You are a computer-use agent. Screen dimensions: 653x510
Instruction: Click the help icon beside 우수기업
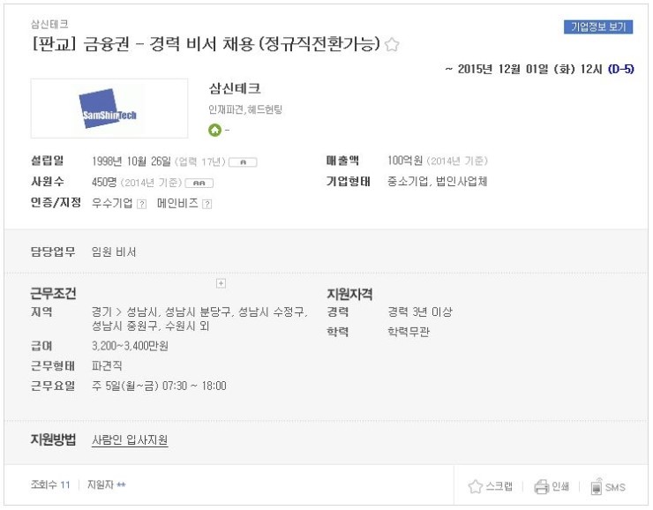point(141,204)
